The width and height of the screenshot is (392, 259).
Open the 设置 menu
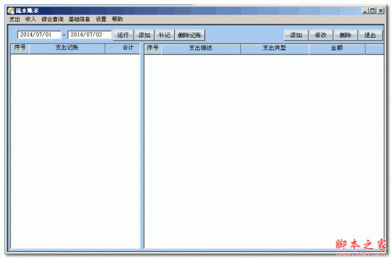(101, 19)
